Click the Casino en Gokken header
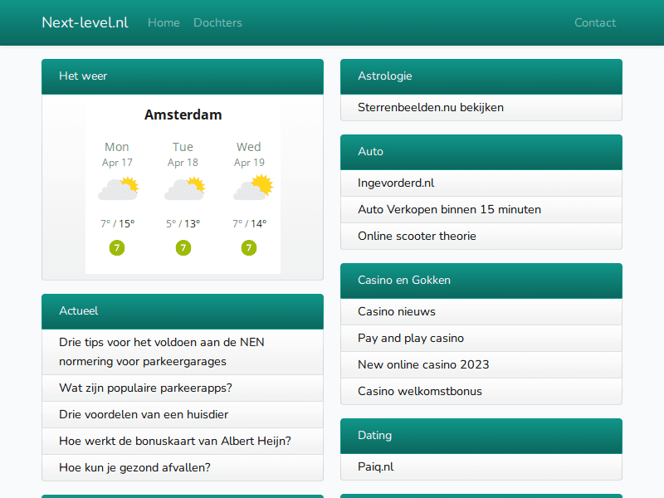The height and width of the screenshot is (498, 664). click(481, 281)
